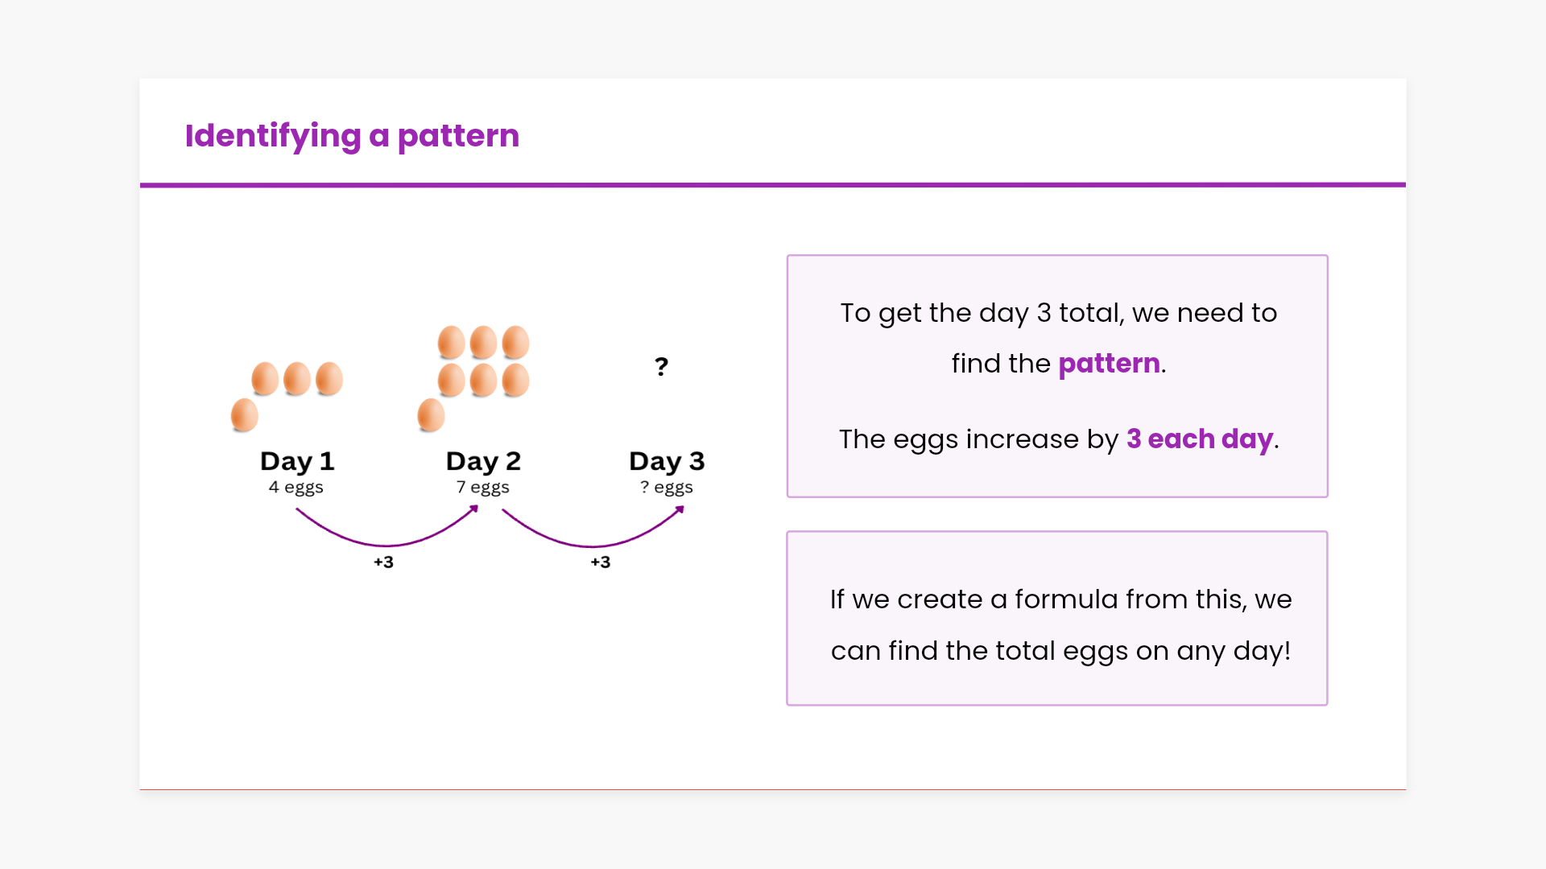
Task: Click the "4 eggs" caption
Action: click(296, 488)
